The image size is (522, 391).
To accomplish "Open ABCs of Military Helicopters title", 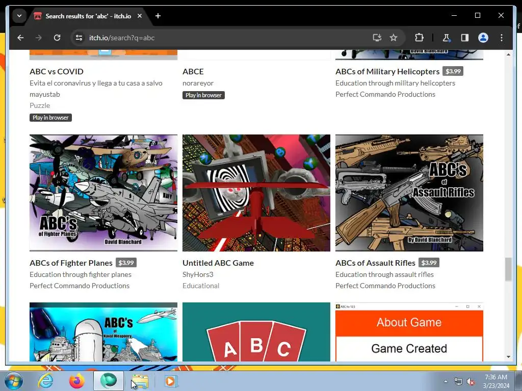I will [387, 71].
